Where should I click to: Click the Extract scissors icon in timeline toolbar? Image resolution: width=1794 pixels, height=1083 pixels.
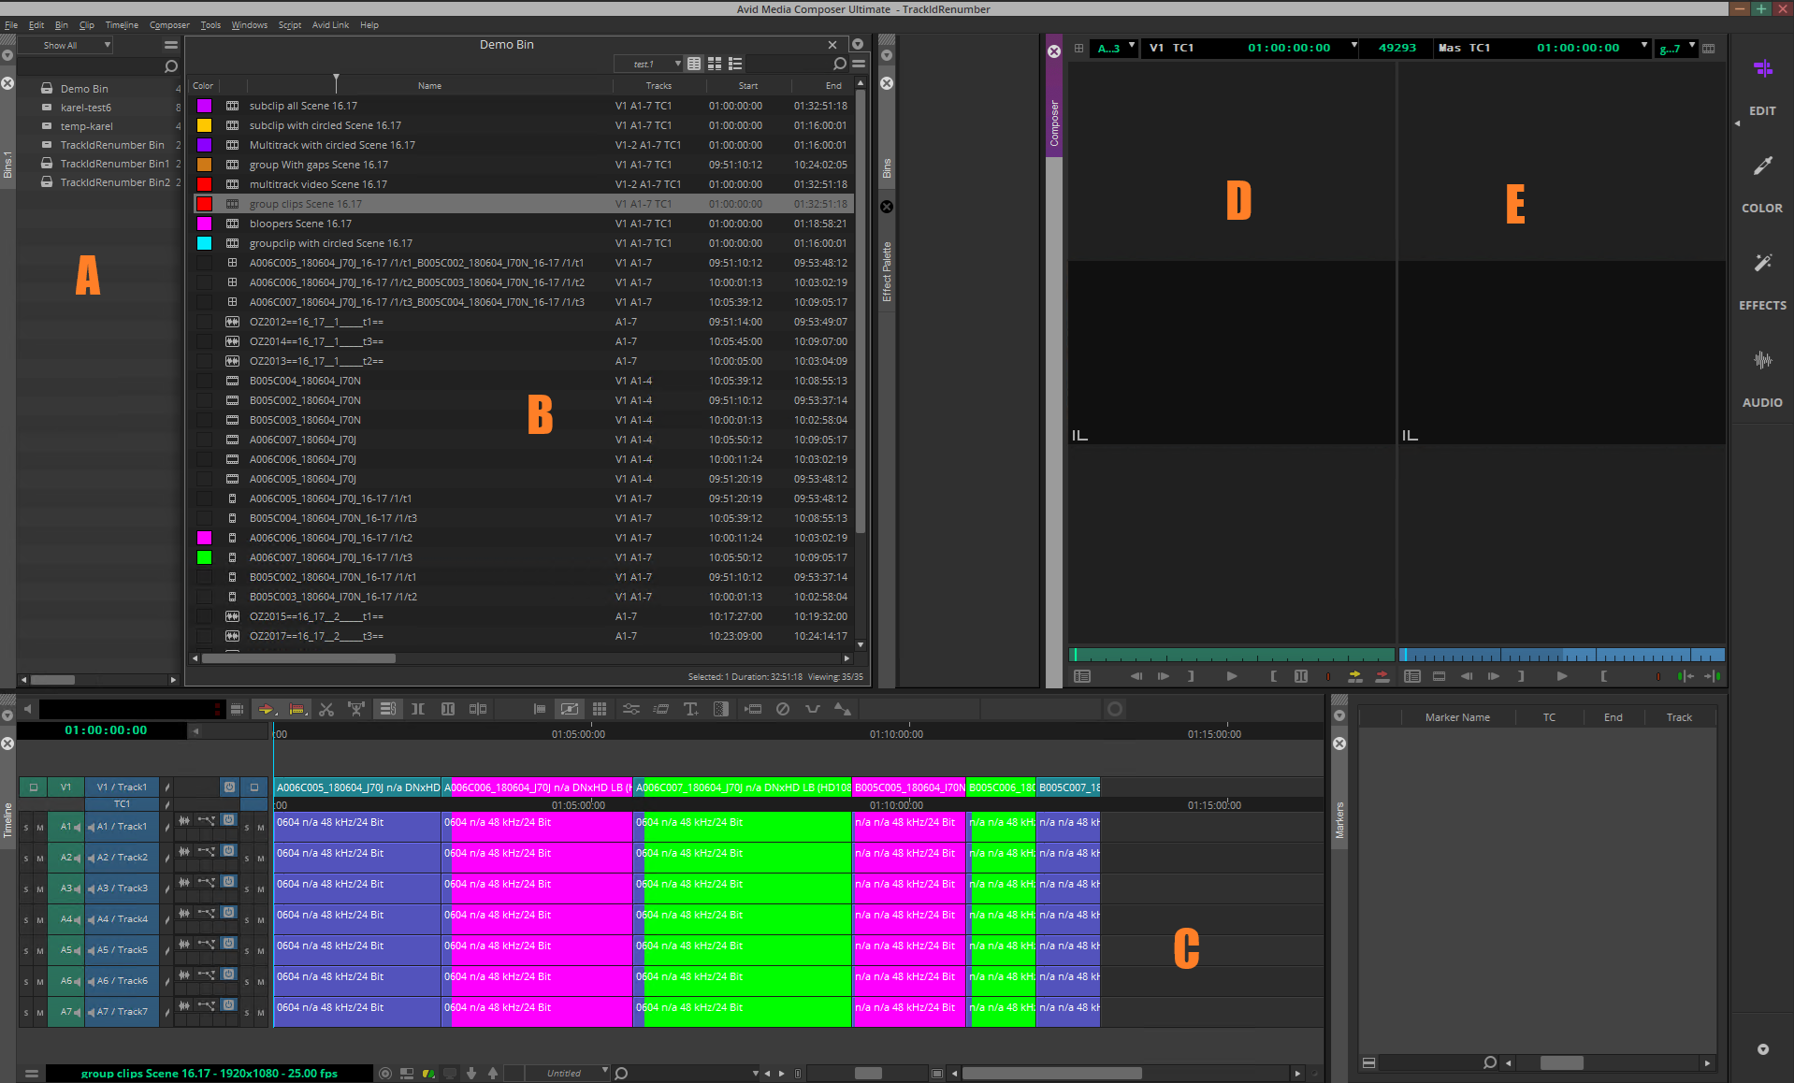click(x=326, y=709)
